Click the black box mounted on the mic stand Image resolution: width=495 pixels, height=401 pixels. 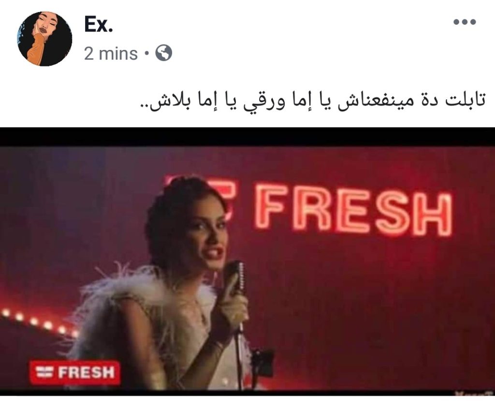(262, 362)
